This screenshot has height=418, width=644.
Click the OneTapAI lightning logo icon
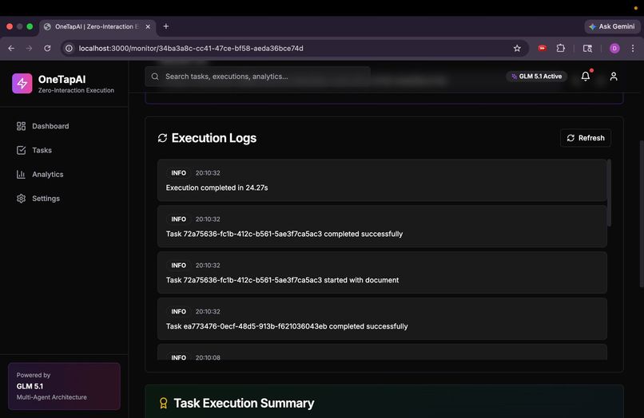pyautogui.click(x=22, y=83)
